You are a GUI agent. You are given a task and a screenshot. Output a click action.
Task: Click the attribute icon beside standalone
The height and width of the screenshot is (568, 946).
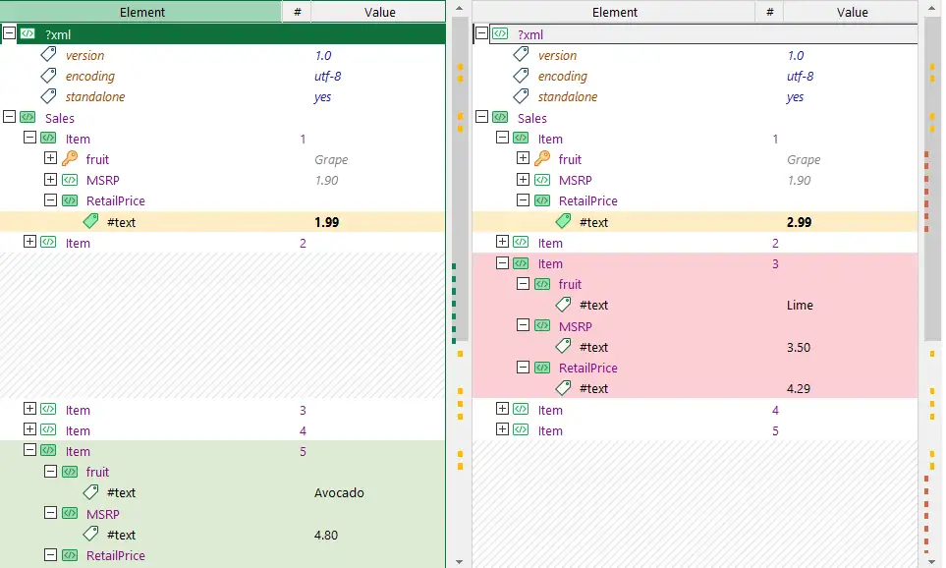tap(48, 96)
